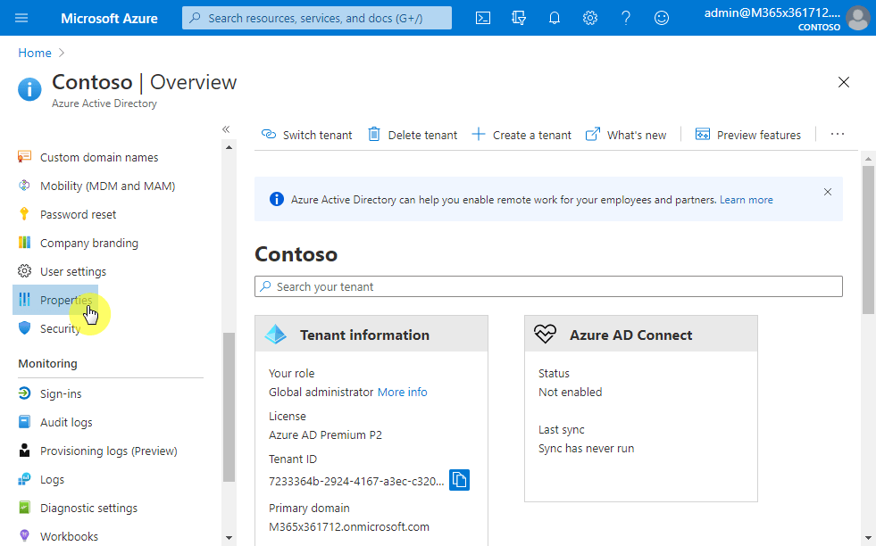Open the Notifications bell
Image resolution: width=876 pixels, height=546 pixels.
555,18
